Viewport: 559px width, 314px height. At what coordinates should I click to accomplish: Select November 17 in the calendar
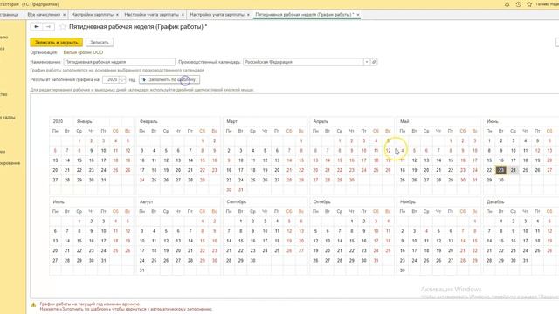[x=414, y=250]
